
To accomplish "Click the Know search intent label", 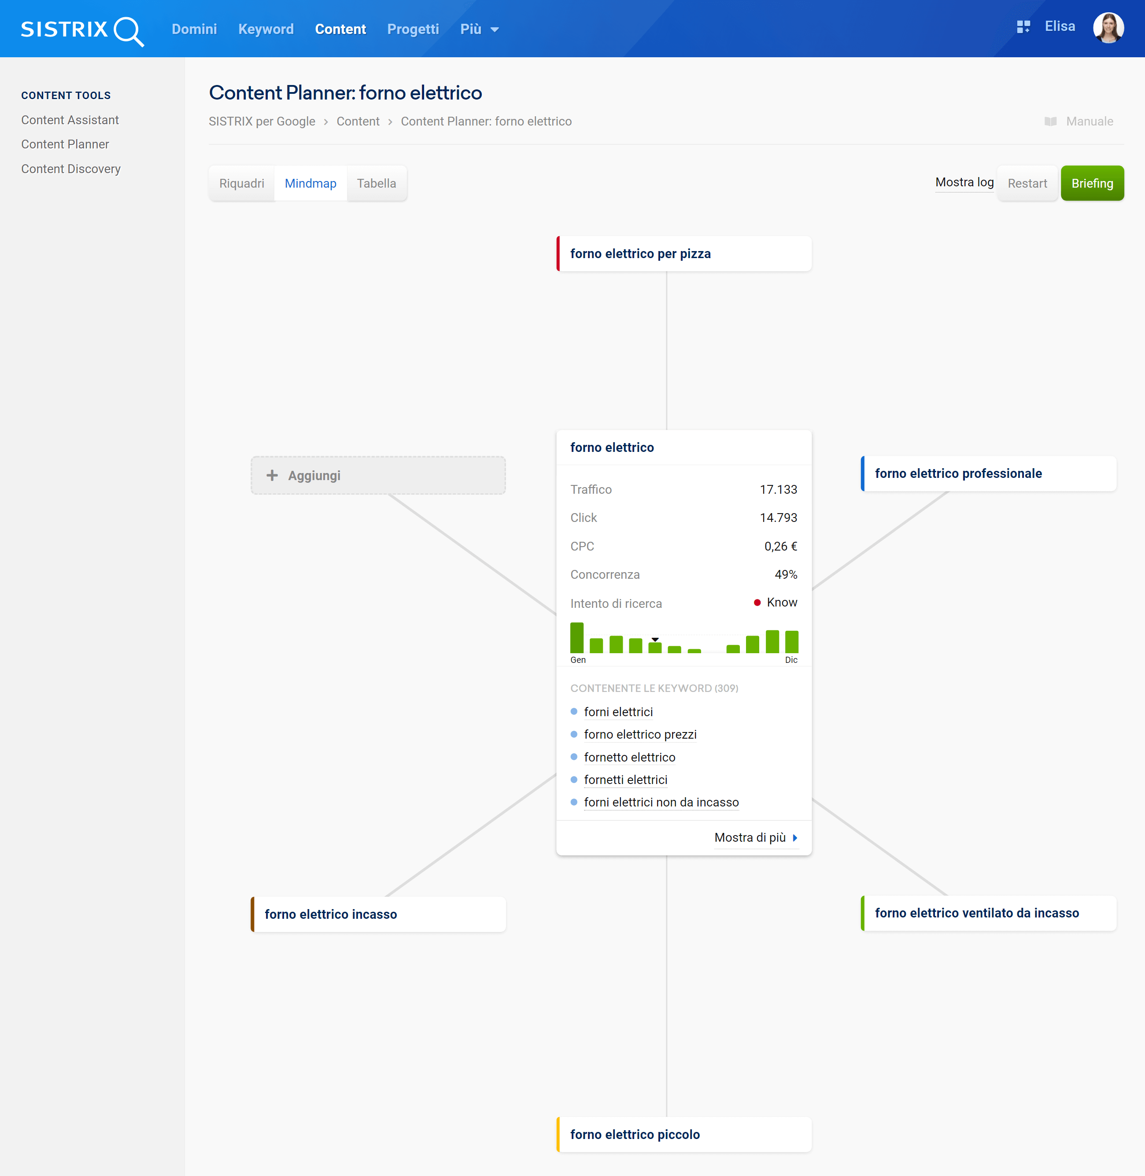I will point(782,603).
